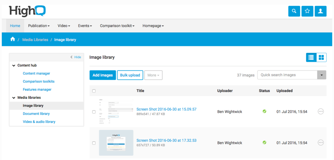Click the home icon in breadcrumb
Viewport: 334px width, 160px height.
(x=13, y=39)
